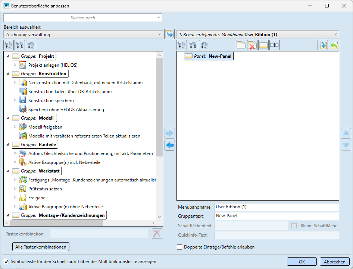Image resolution: width=353 pixels, height=269 pixels.
Task: Open the Suchen nach dropdown
Action: [159, 18]
